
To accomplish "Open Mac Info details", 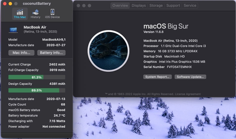I will (21, 53).
